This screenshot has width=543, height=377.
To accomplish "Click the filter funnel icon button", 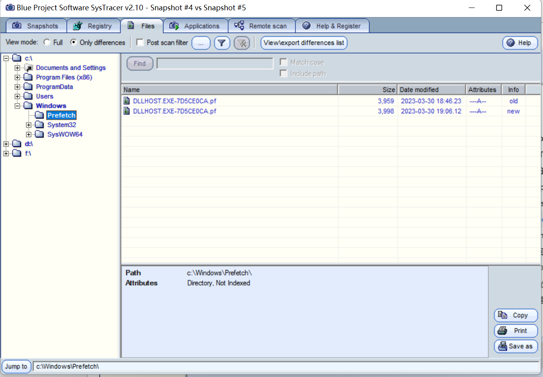I will point(222,43).
